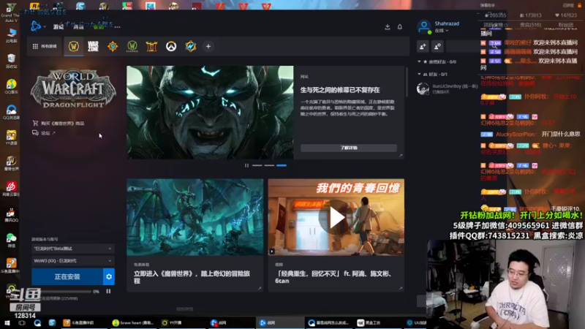This screenshot has height=329, width=585.
Task: Select the Warzone game icon
Action: pos(93,46)
